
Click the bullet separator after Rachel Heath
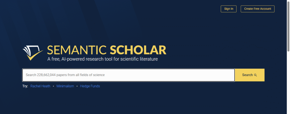point(53,86)
